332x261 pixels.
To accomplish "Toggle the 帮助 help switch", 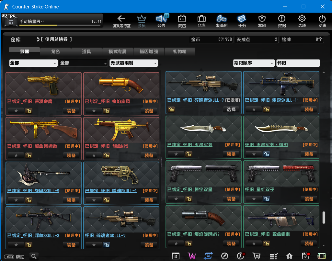I will point(9,256).
